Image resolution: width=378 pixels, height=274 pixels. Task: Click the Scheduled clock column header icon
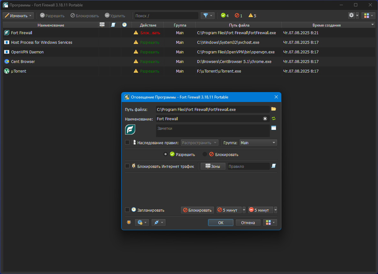click(124, 25)
